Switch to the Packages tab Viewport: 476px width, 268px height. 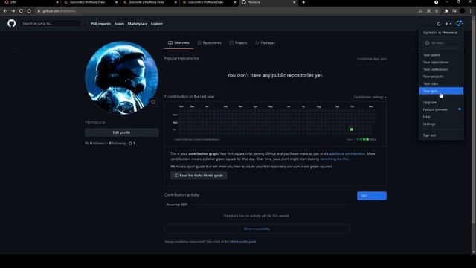pos(265,43)
